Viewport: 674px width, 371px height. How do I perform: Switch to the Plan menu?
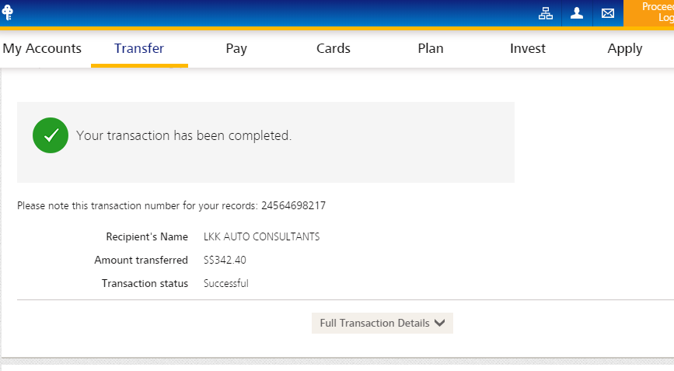(x=431, y=48)
